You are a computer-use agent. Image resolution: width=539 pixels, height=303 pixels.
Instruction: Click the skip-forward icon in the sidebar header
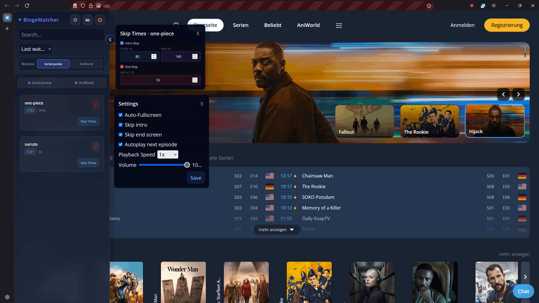pos(87,20)
